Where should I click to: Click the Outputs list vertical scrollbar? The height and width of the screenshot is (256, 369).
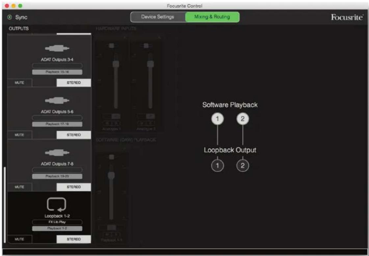point(5,205)
